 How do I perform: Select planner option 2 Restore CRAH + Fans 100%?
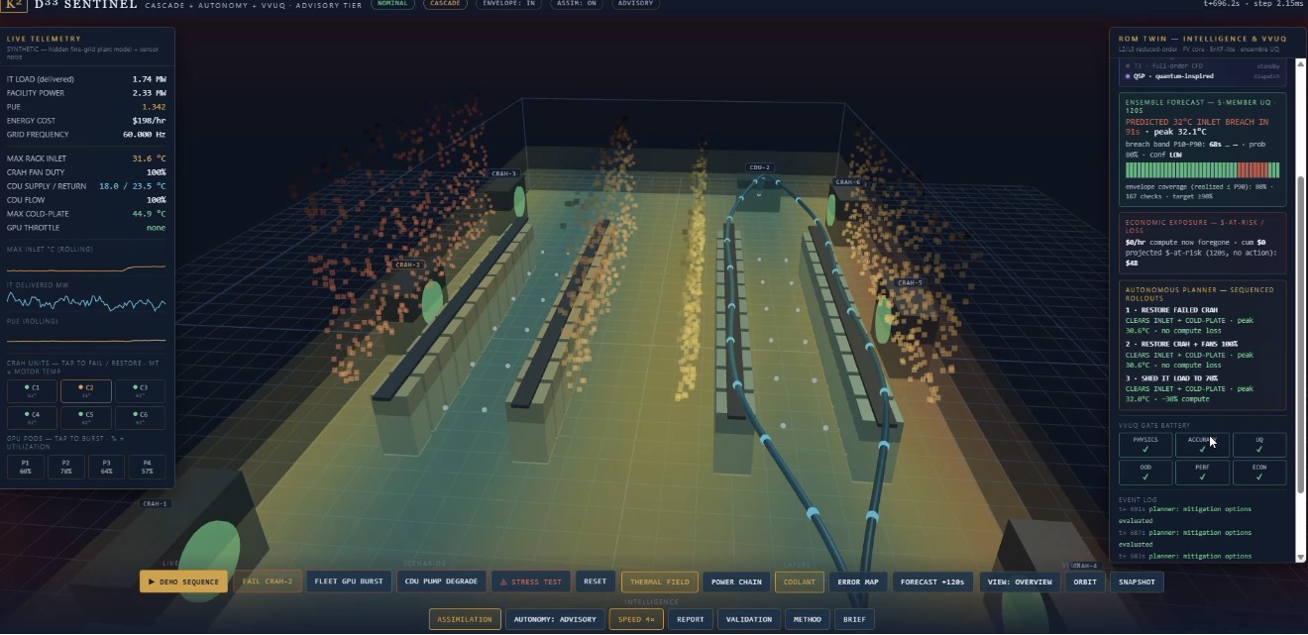(x=1202, y=354)
